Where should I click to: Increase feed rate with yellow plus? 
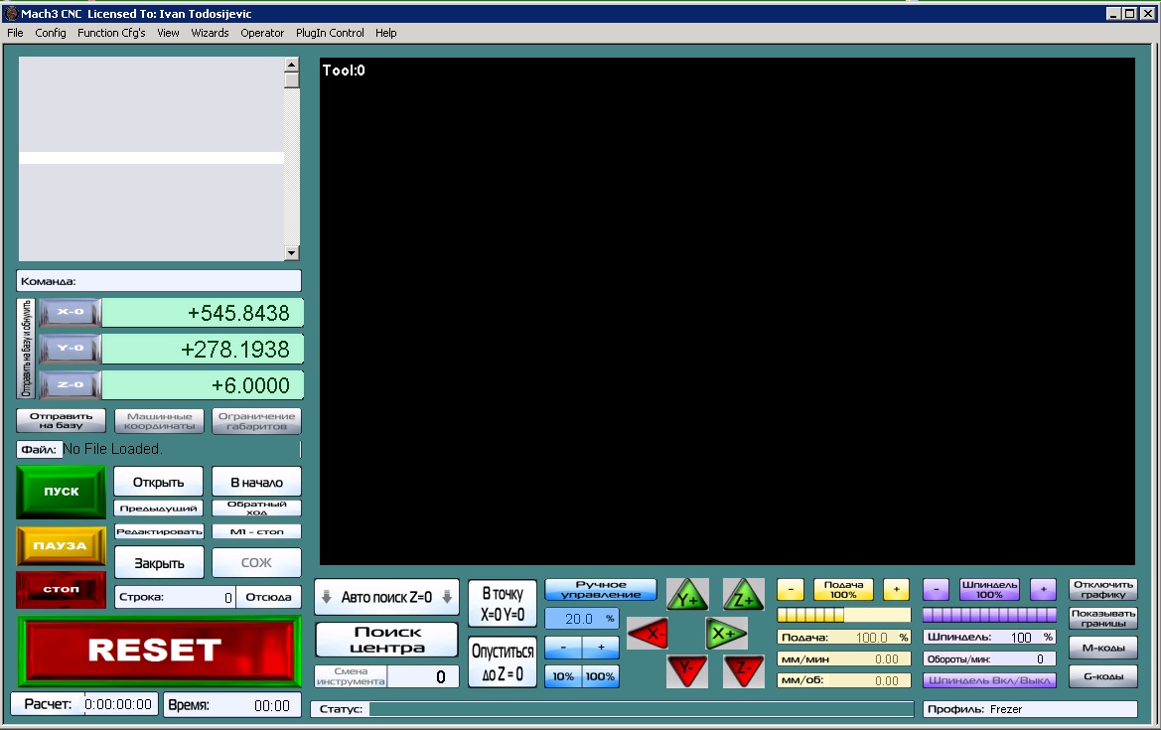pos(896,590)
